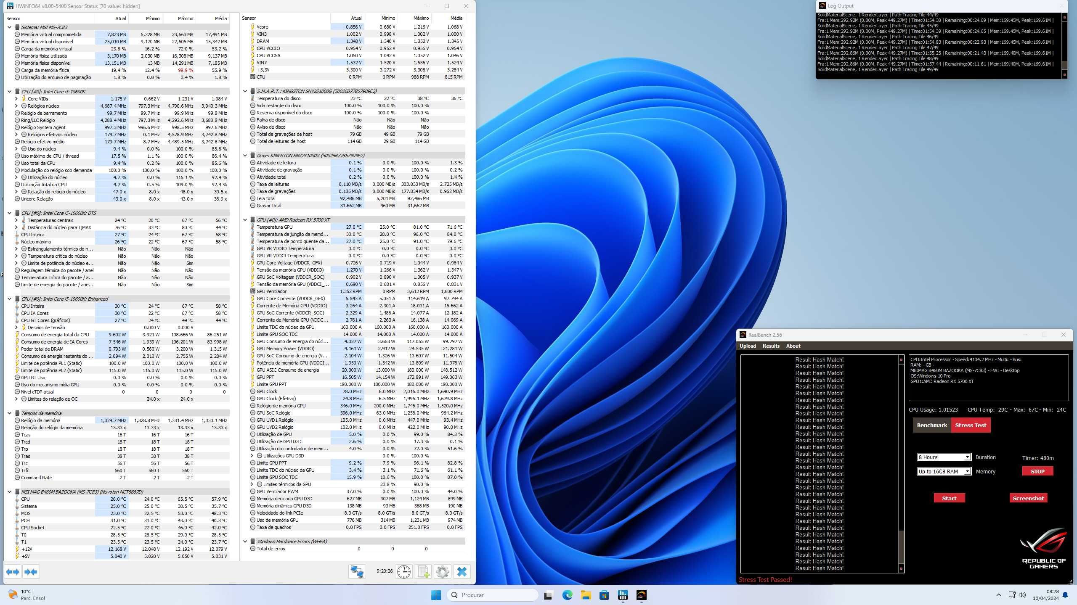Click the Temperatura GPU thermometer icon
Viewport: 1077px width, 605px height.
point(253,227)
